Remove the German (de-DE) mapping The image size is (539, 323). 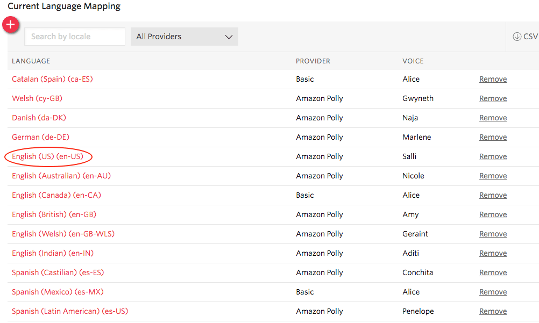[493, 137]
